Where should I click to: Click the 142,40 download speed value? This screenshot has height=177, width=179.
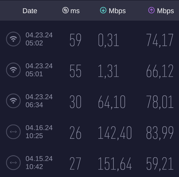[x=115, y=133]
